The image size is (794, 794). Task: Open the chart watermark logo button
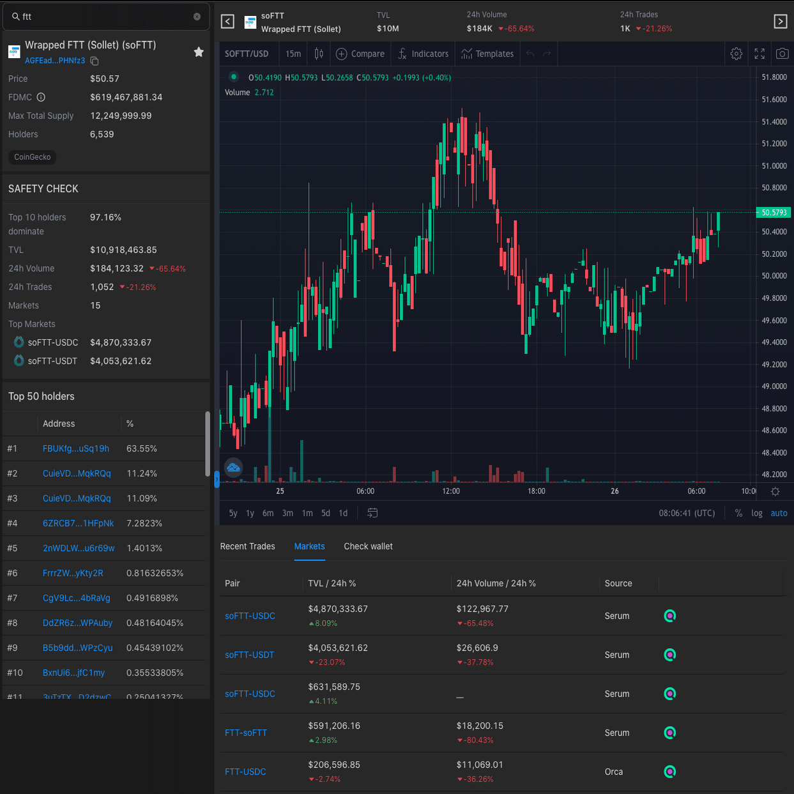tap(234, 468)
